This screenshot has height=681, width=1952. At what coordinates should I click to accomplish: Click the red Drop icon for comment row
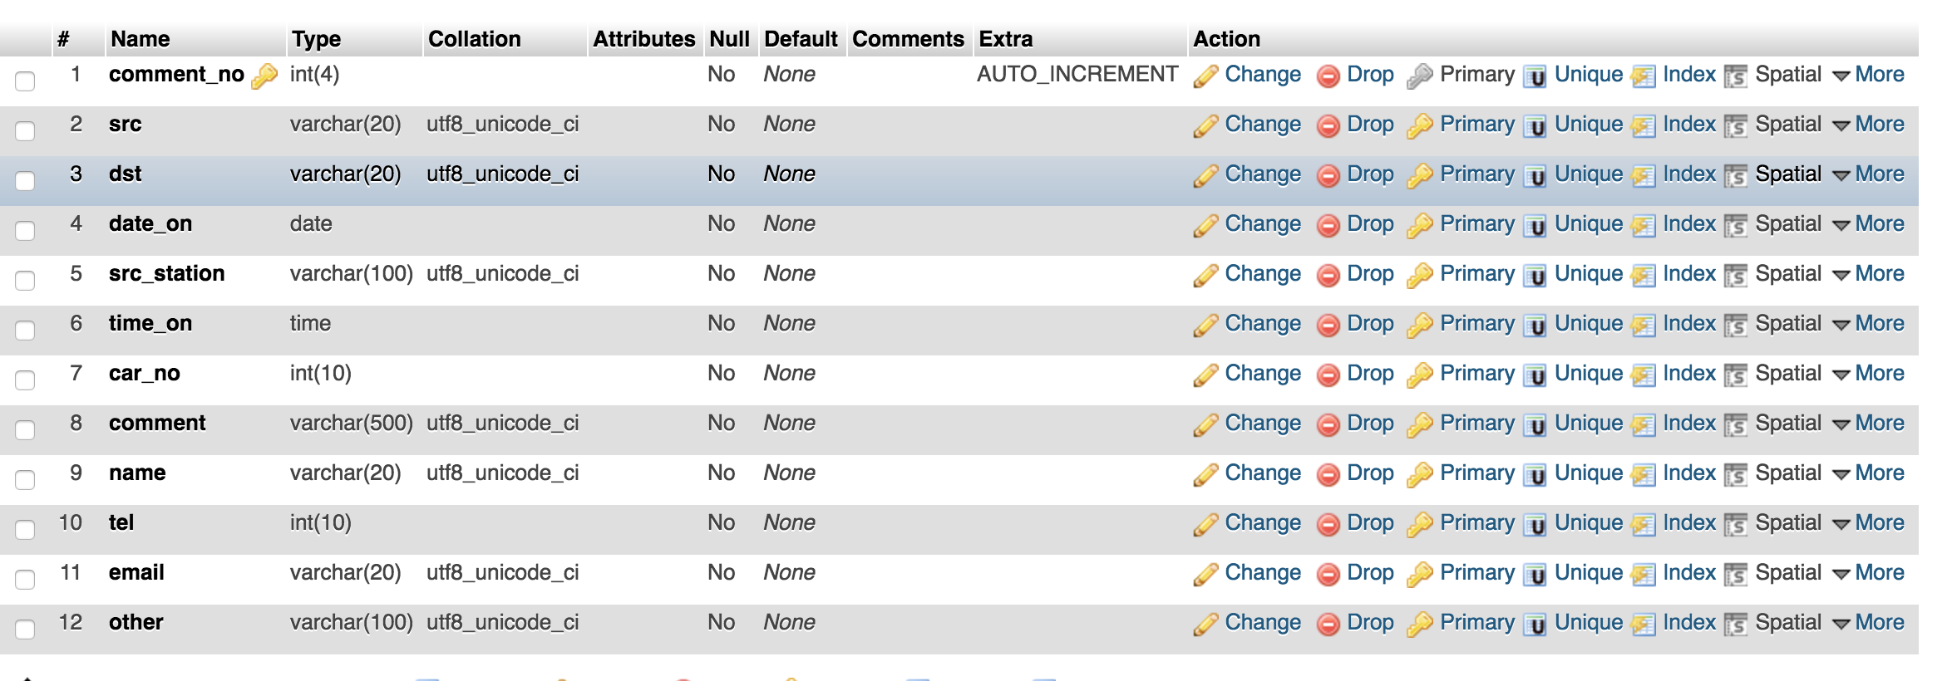pos(1328,425)
